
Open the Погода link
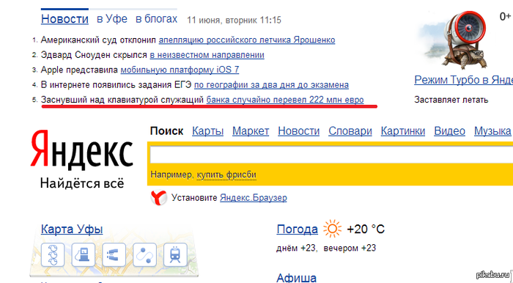click(297, 229)
